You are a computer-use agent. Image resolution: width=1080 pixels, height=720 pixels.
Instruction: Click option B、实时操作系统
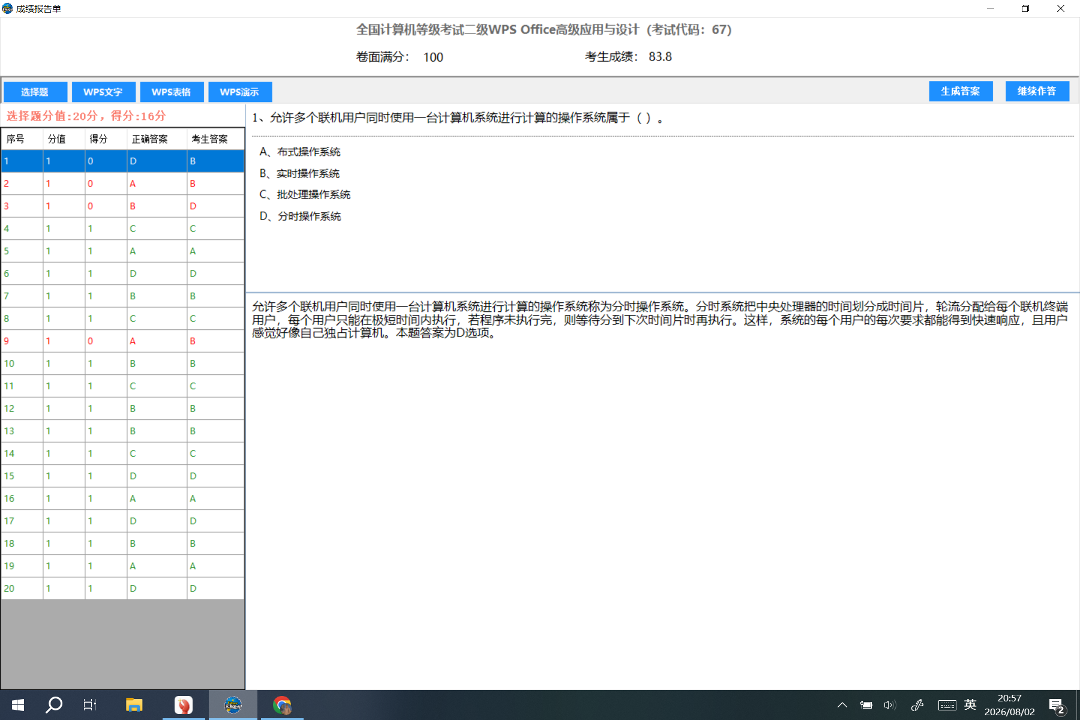pyautogui.click(x=299, y=173)
